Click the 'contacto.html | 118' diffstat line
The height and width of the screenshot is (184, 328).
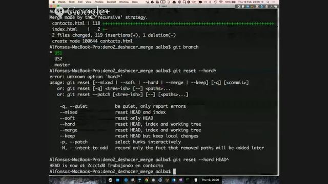[x=163, y=24]
